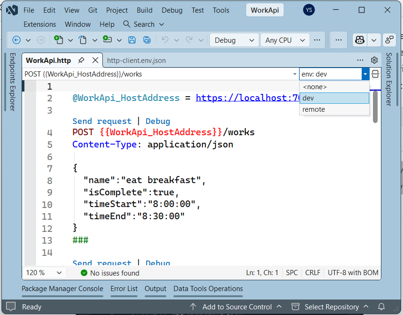Open the Error List tab
This screenshot has height=315, width=403.
tap(124, 289)
